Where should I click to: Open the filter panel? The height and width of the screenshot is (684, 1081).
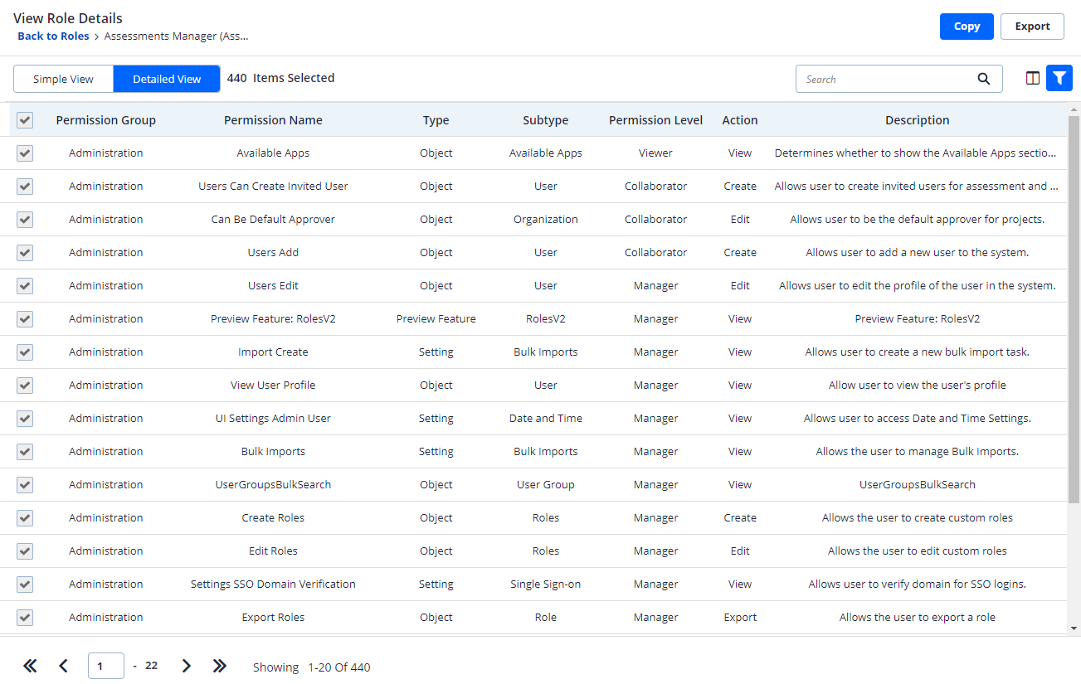[1059, 78]
